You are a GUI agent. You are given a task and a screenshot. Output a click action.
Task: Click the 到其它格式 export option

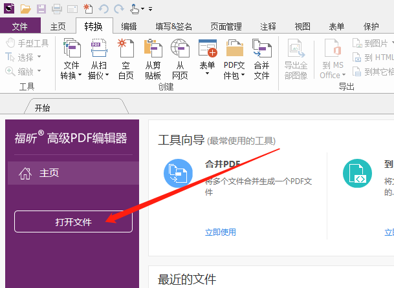373,72
